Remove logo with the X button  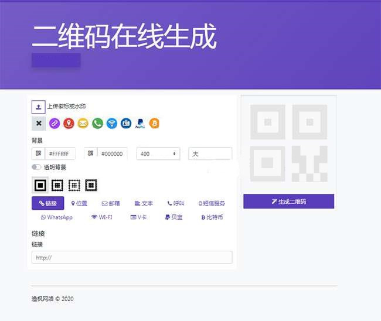[39, 124]
